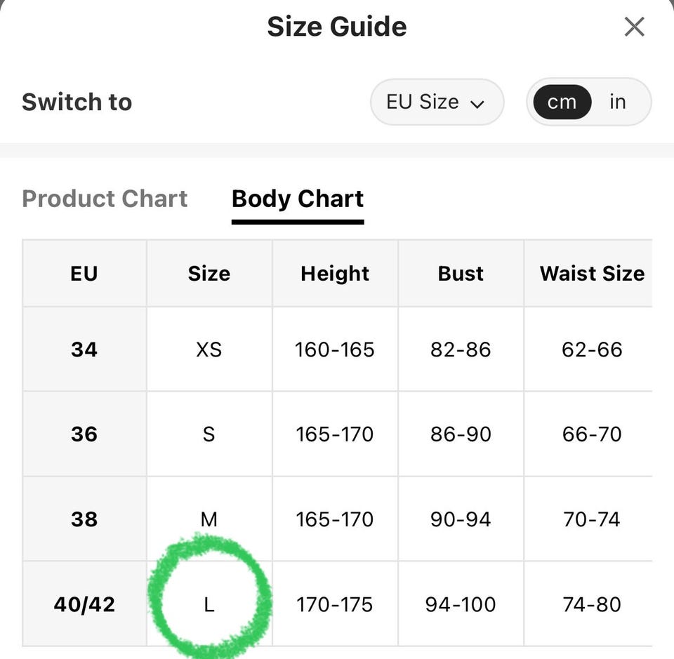The width and height of the screenshot is (674, 659).
Task: Click EU size 40/42 row label
Action: point(84,604)
